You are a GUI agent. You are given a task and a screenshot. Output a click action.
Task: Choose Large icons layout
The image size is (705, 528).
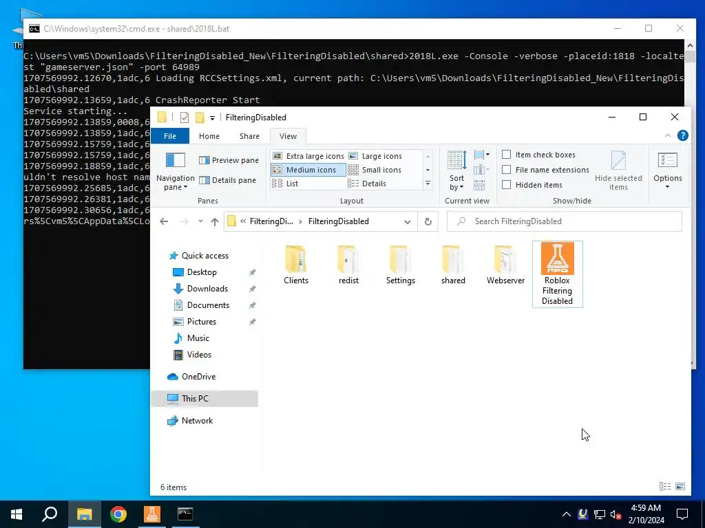376,156
